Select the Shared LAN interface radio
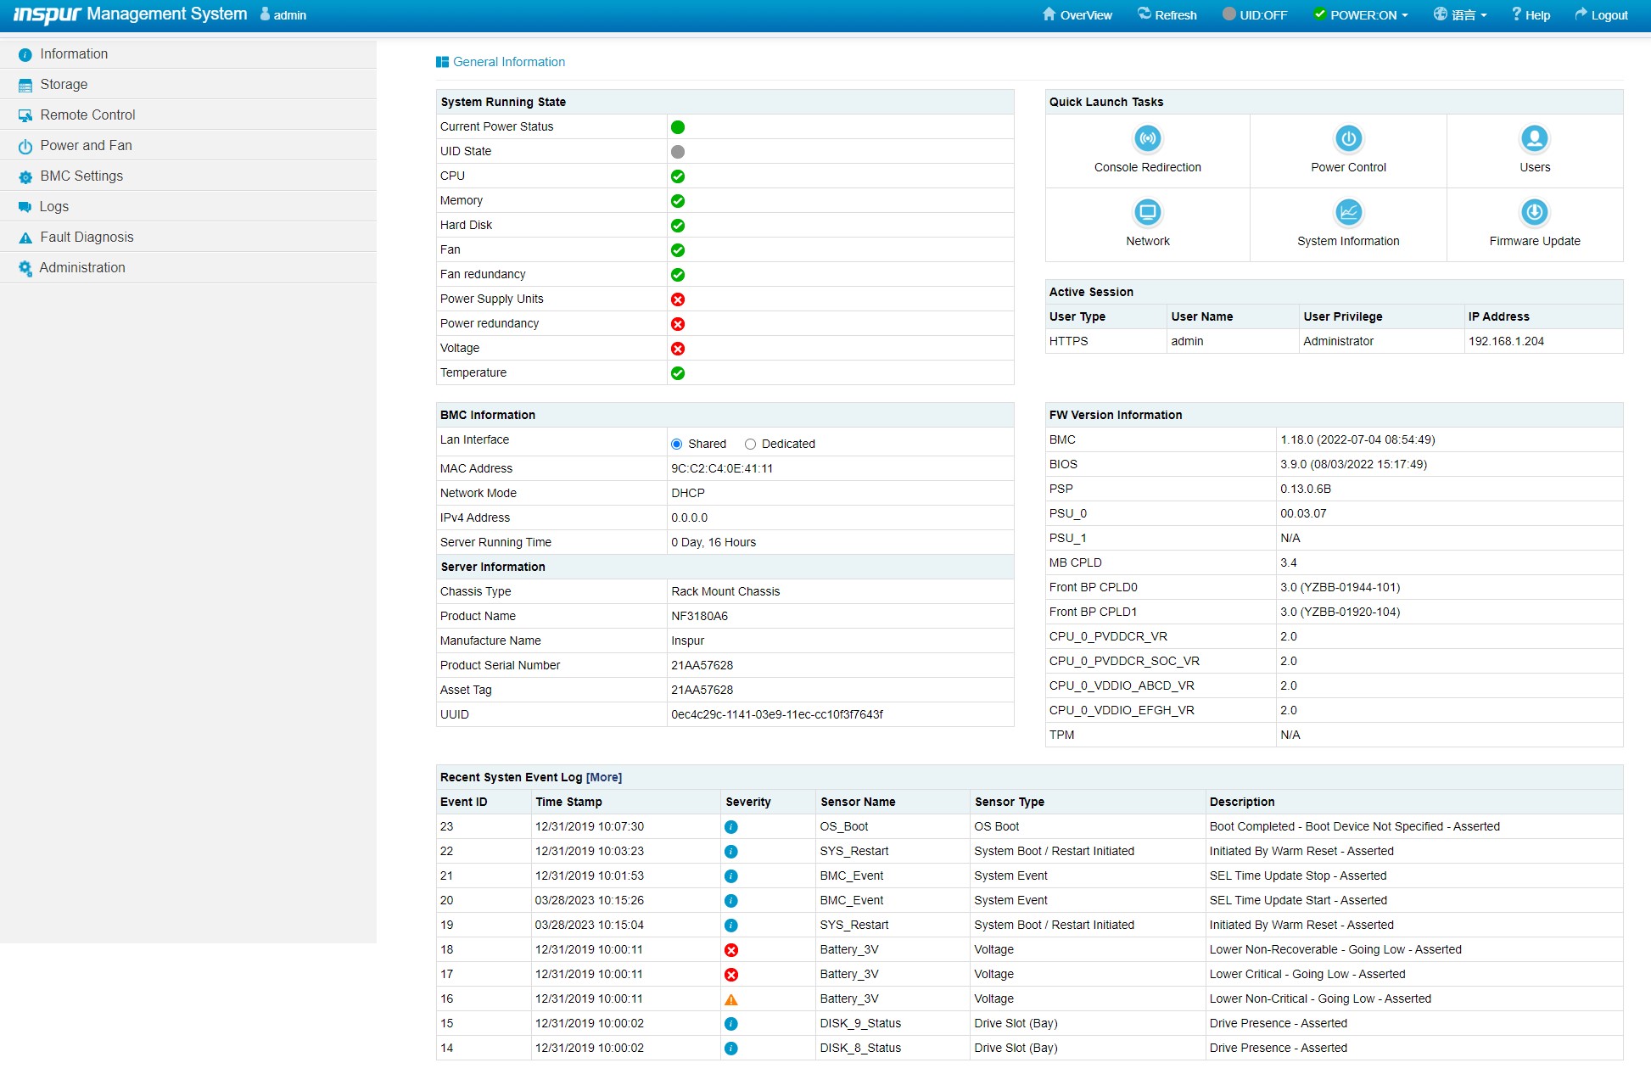 click(x=676, y=444)
